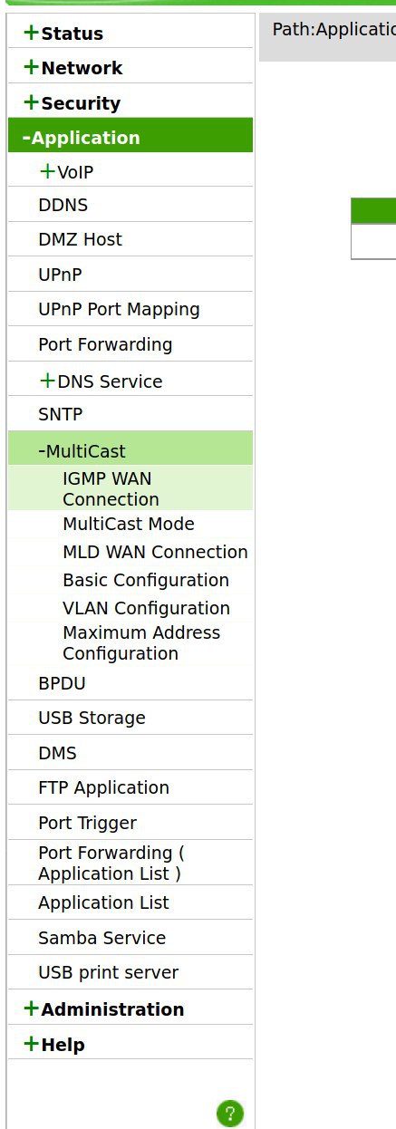Open Maximum Address Configuration page
396x1129 pixels.
[141, 643]
